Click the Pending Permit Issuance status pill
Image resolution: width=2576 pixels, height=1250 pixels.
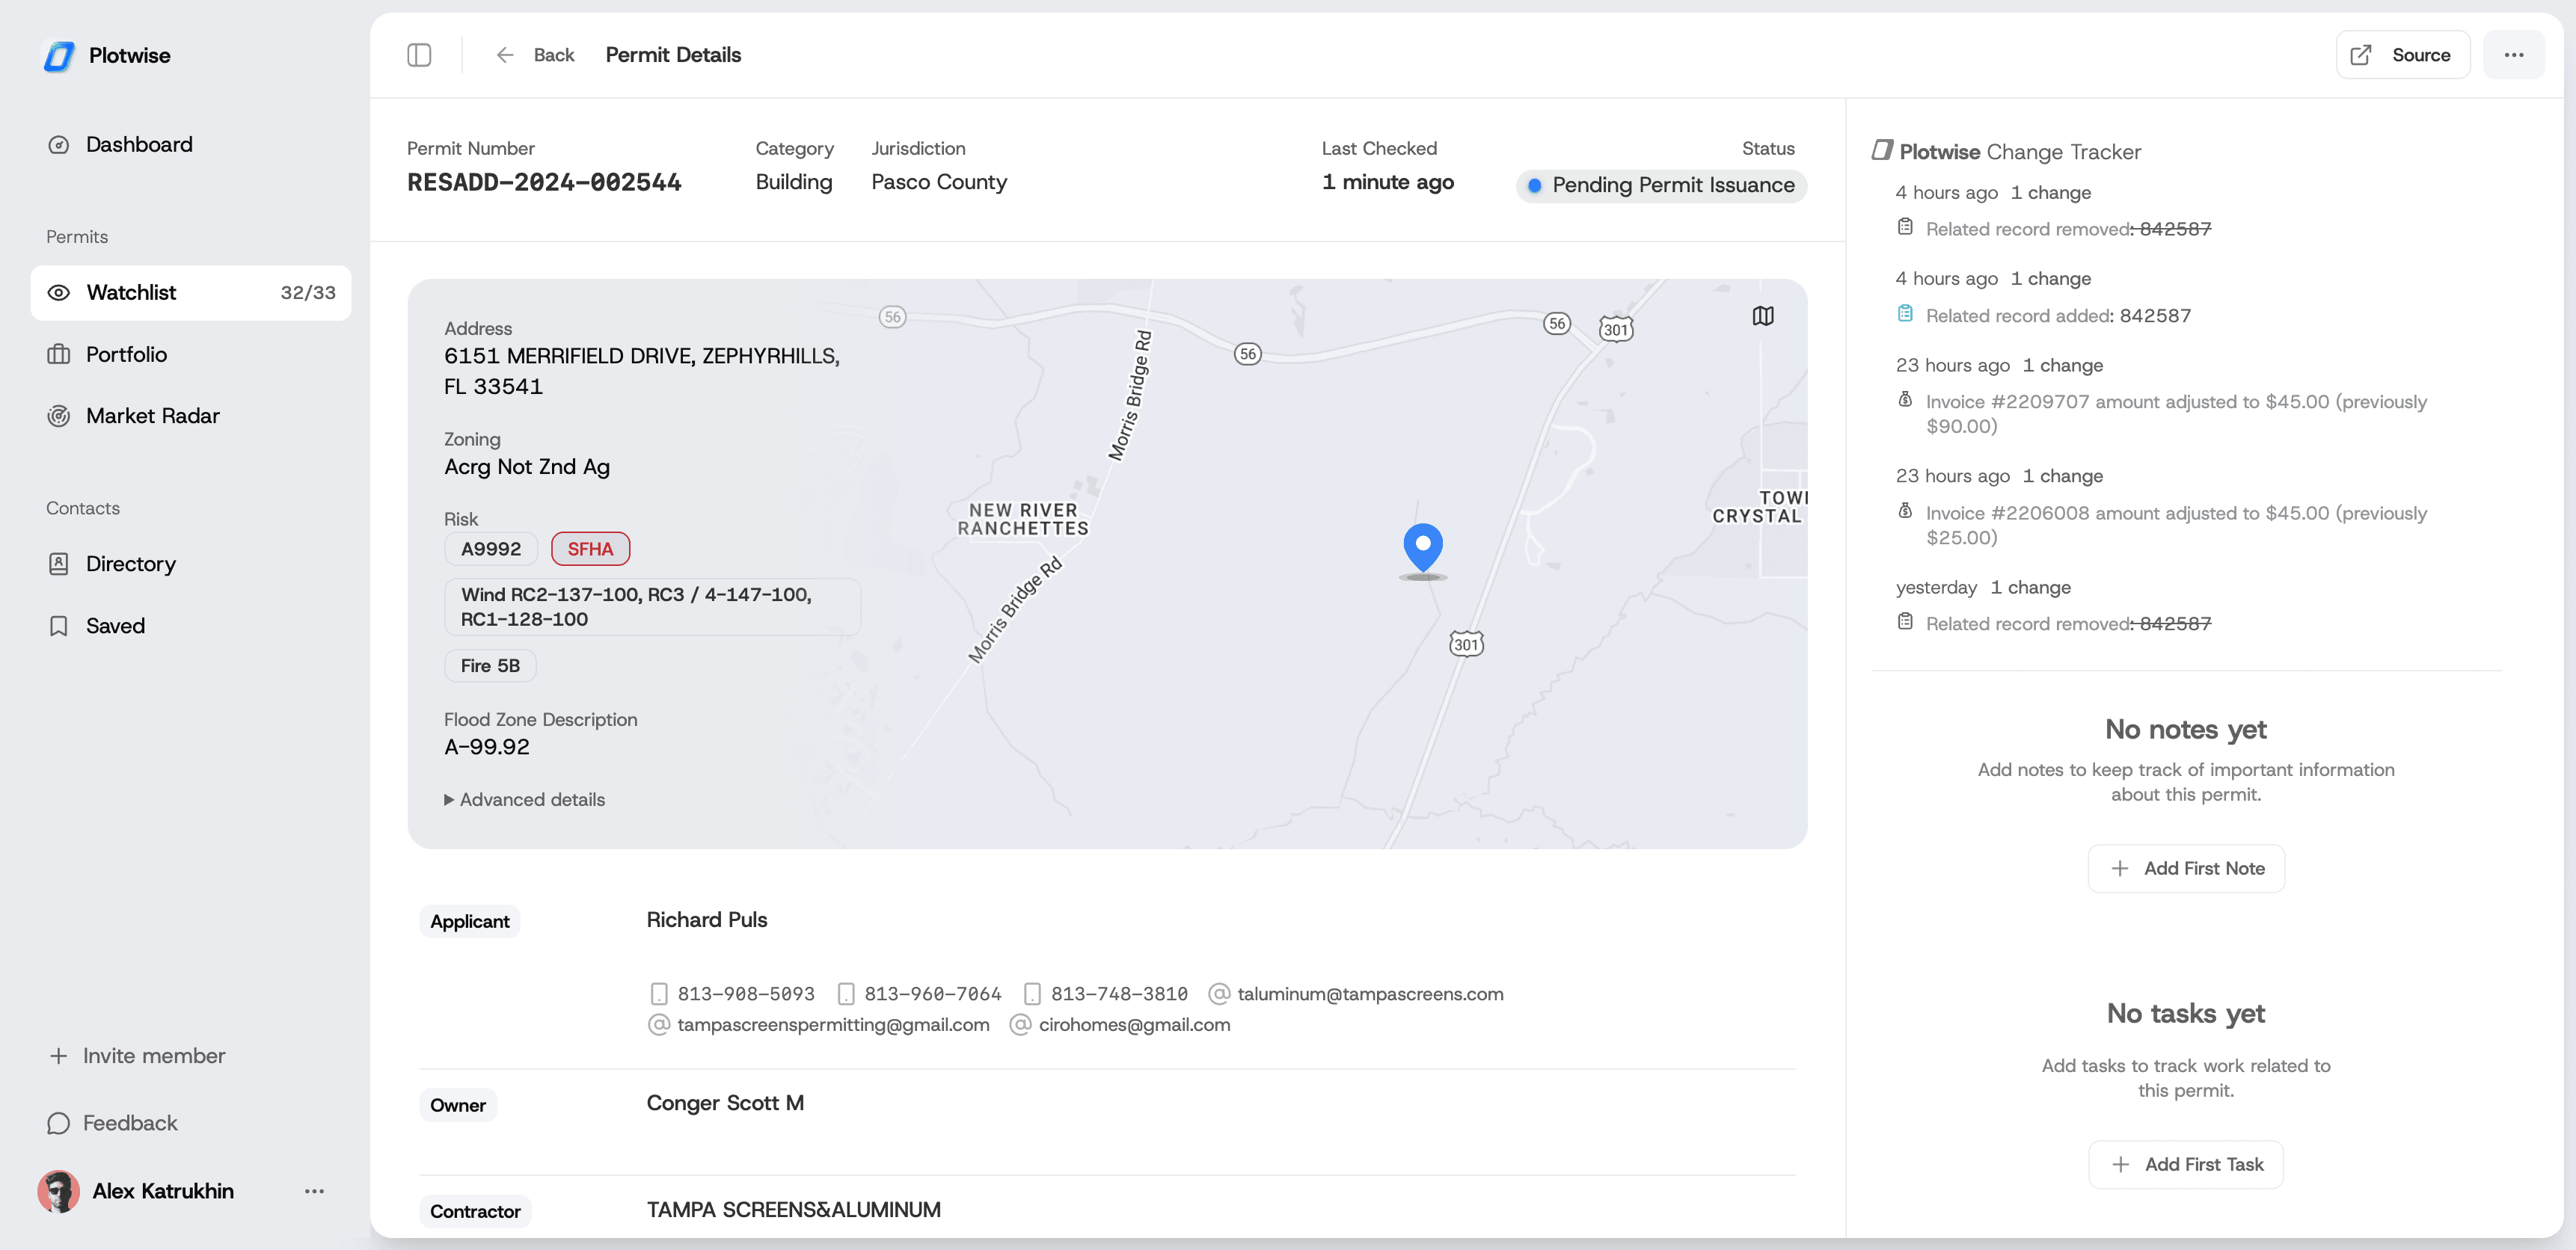click(x=1659, y=185)
